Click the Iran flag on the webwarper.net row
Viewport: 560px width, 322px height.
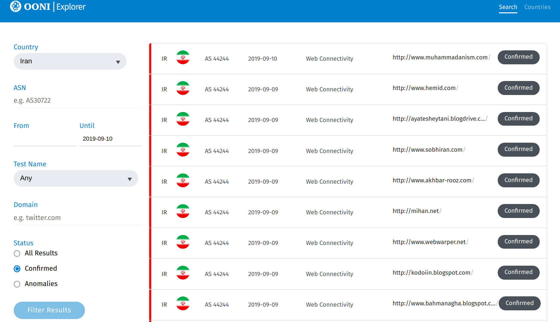183,242
